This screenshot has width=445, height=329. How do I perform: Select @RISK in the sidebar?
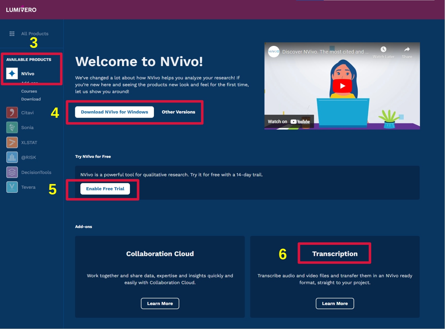(x=29, y=157)
